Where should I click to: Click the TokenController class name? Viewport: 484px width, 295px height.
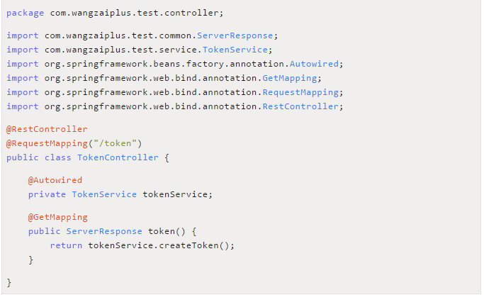click(x=118, y=157)
